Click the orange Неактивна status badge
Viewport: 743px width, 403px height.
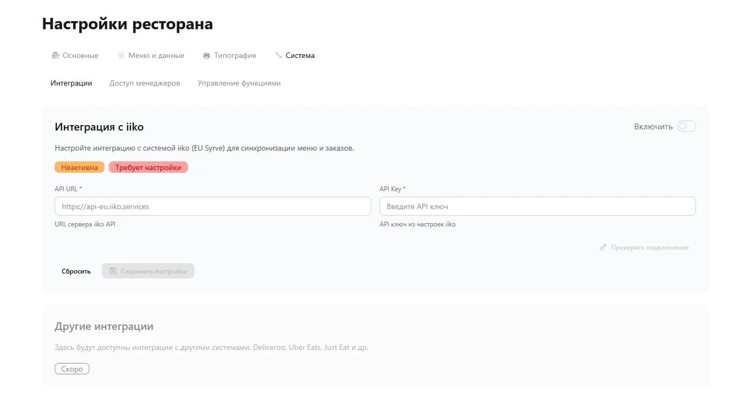[x=79, y=167]
